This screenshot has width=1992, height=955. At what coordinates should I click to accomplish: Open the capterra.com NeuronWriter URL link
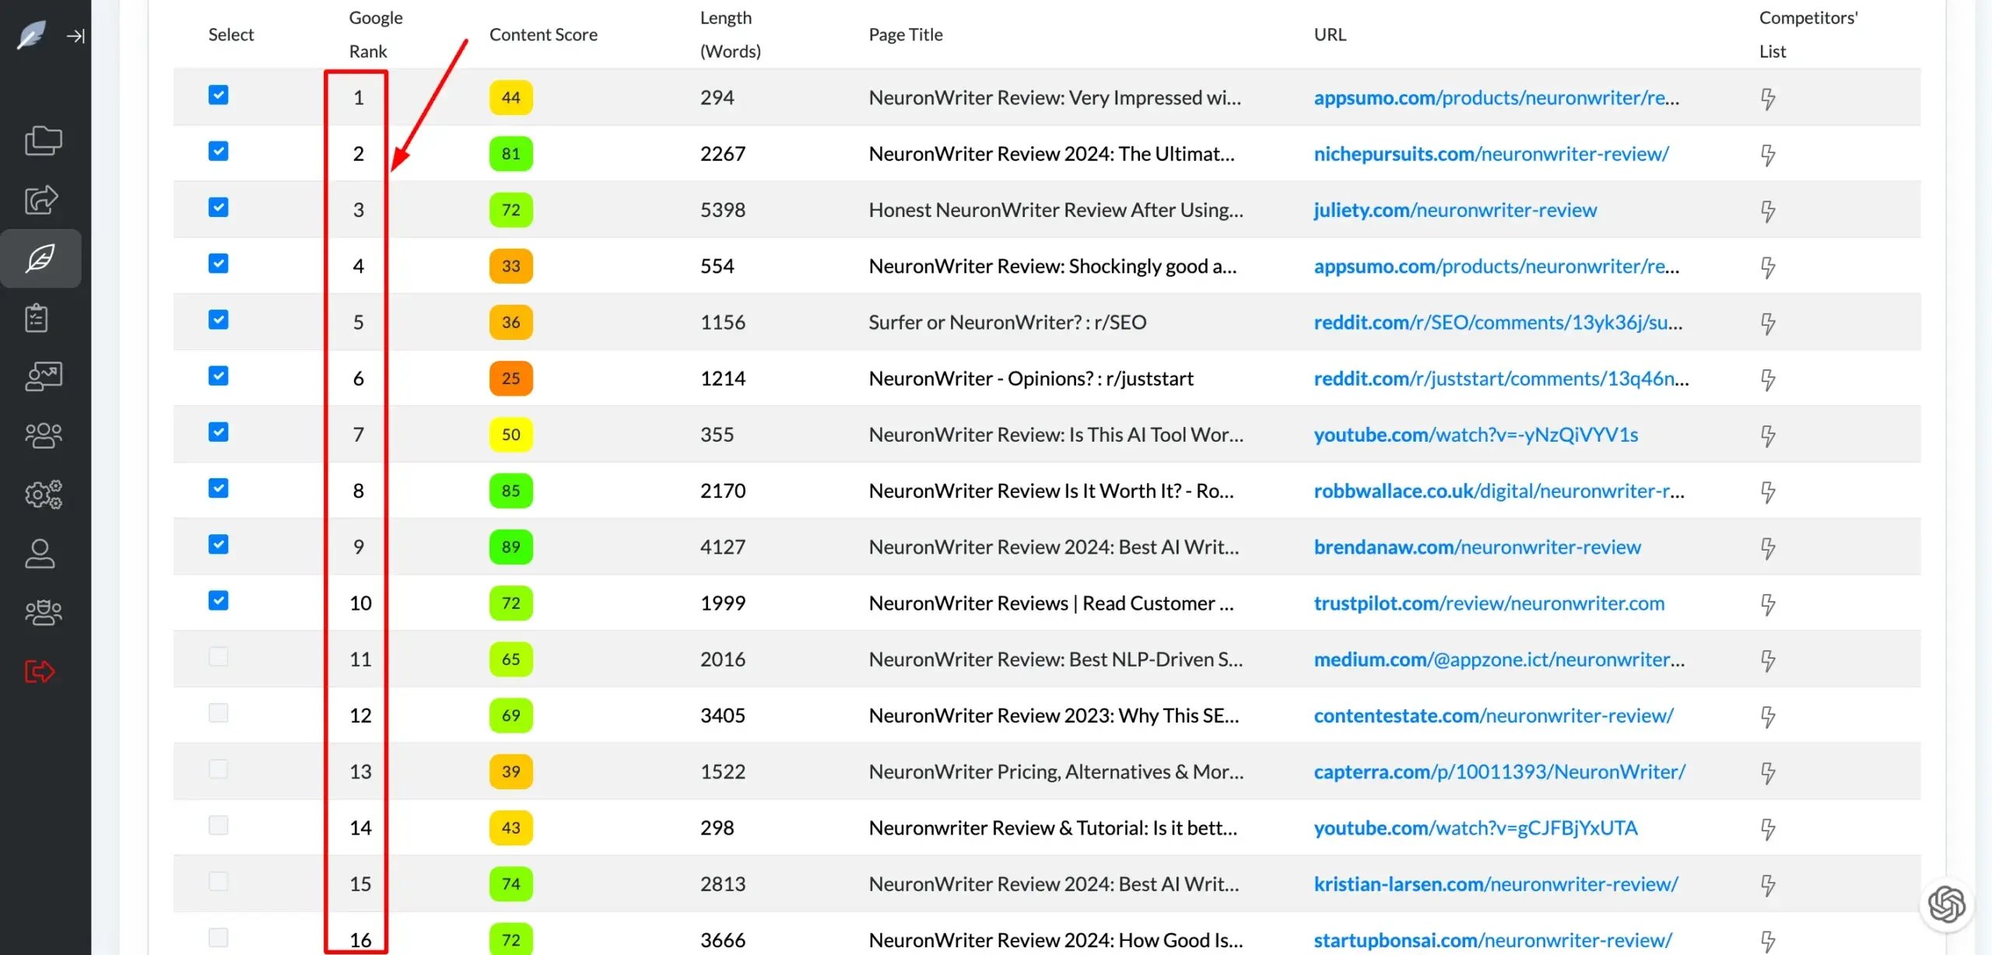point(1499,771)
